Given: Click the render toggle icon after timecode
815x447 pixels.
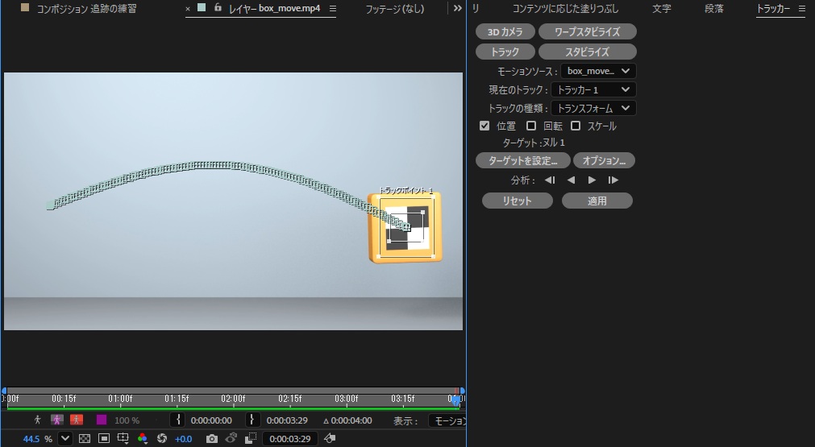Looking at the screenshot, I should (330, 439).
